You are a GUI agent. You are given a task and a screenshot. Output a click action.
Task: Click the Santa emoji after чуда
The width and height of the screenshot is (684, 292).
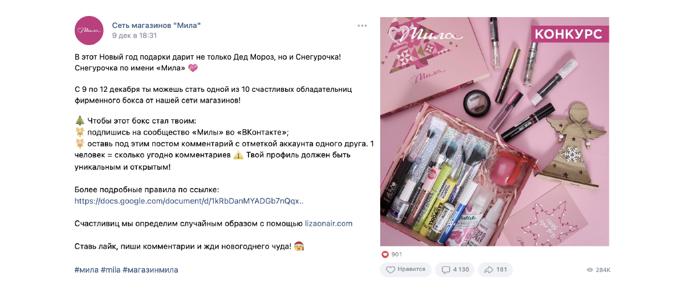(x=299, y=246)
